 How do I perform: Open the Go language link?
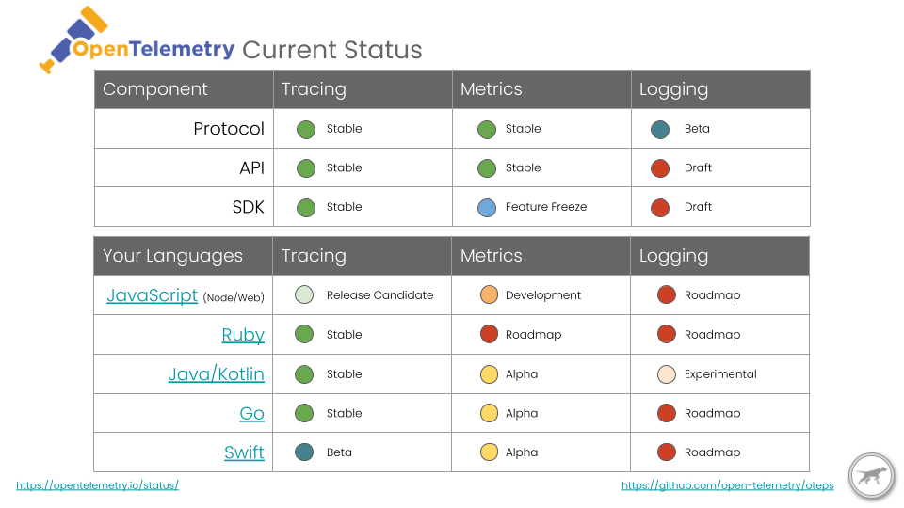[x=252, y=414]
